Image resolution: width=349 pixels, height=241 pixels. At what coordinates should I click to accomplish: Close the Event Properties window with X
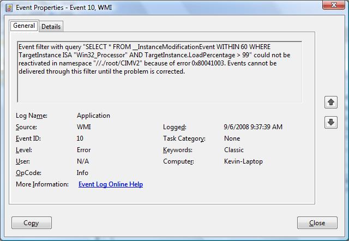[333, 5]
